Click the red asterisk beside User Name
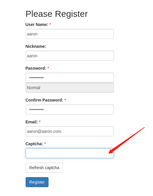Image resolution: width=153 pixels, height=196 pixels. [x=50, y=24]
